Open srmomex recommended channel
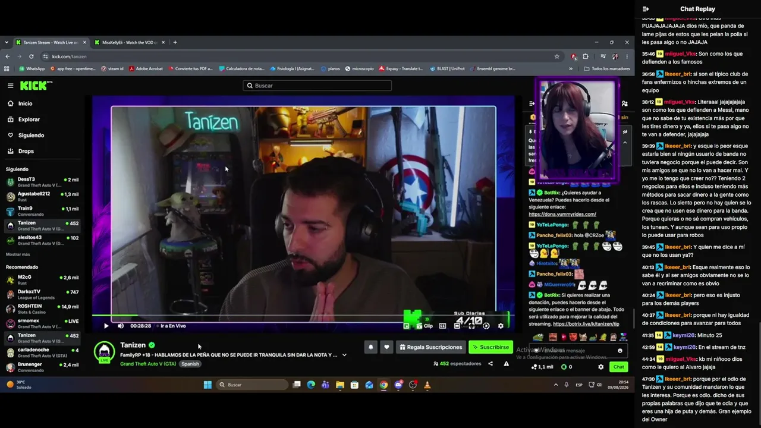Image resolution: width=761 pixels, height=428 pixels. (42, 323)
